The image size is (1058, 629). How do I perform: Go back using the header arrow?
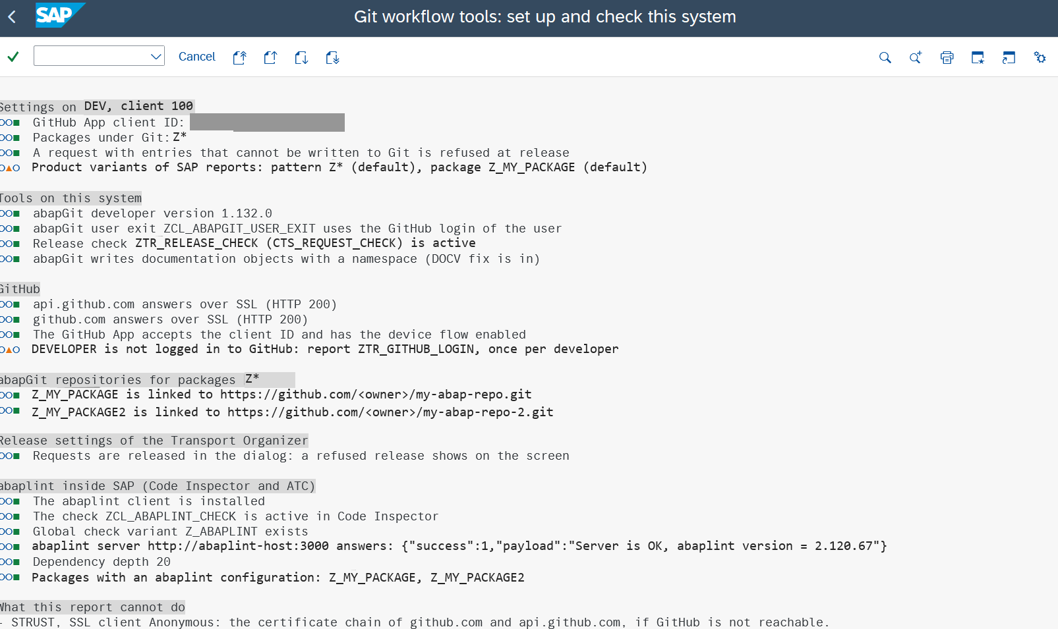tap(12, 17)
